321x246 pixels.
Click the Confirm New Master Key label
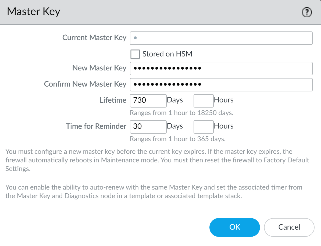pyautogui.click(x=85, y=84)
